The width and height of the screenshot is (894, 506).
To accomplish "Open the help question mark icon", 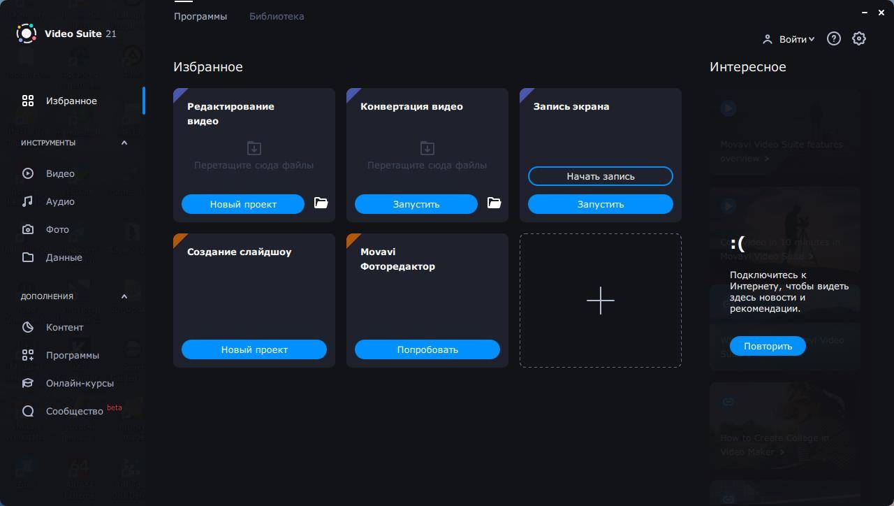I will [x=834, y=38].
